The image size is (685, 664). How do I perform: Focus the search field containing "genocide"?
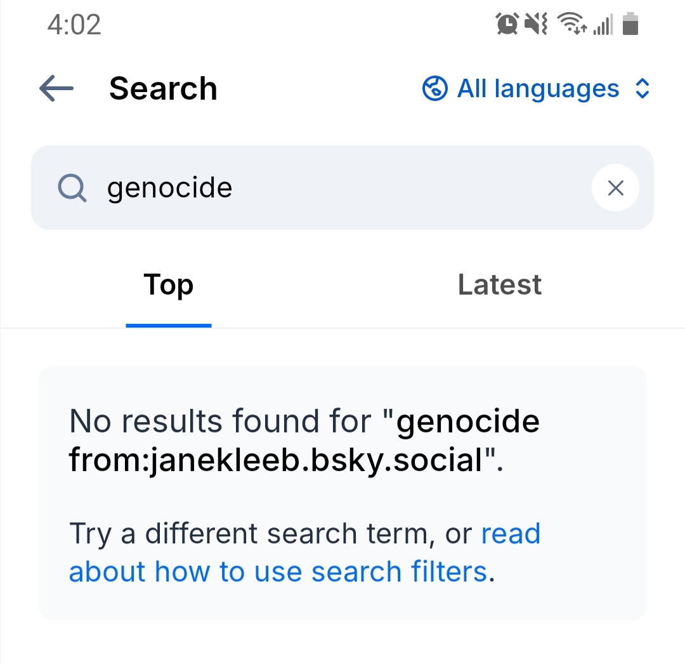[342, 188]
